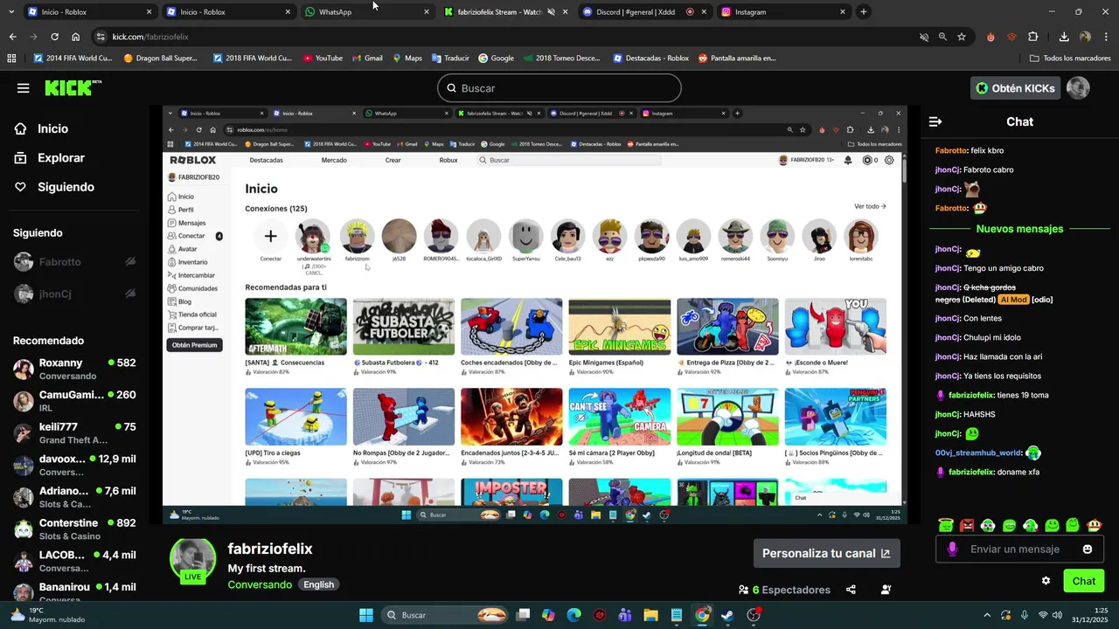
Task: Click the red swirl extension icon
Action: coord(1011,37)
